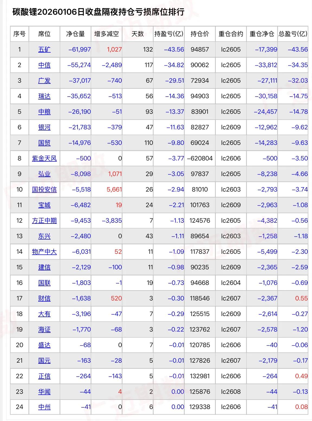The height and width of the screenshot is (421, 312).
Task: Click the 海证 seat link
Action: pyautogui.click(x=44, y=330)
